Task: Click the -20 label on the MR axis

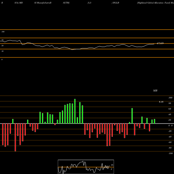Action: pyautogui.click(x=170, y=131)
